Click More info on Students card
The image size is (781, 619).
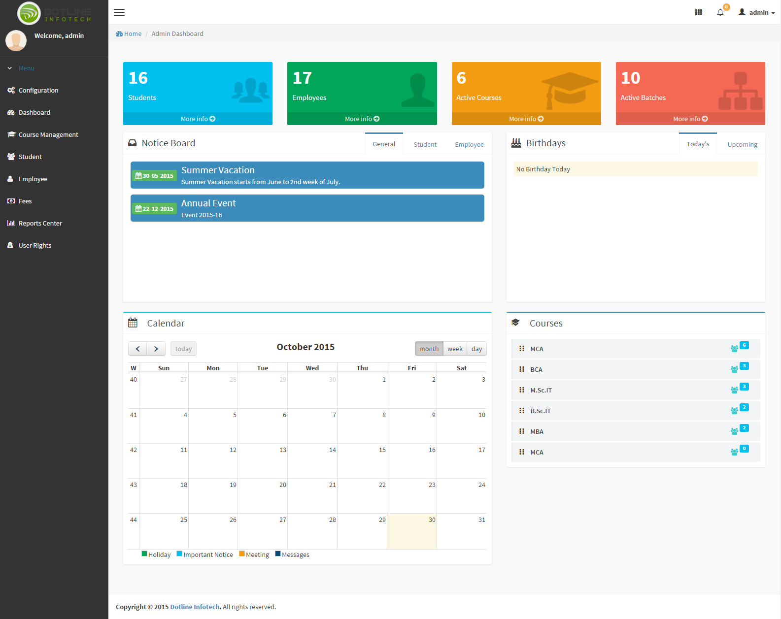point(198,119)
